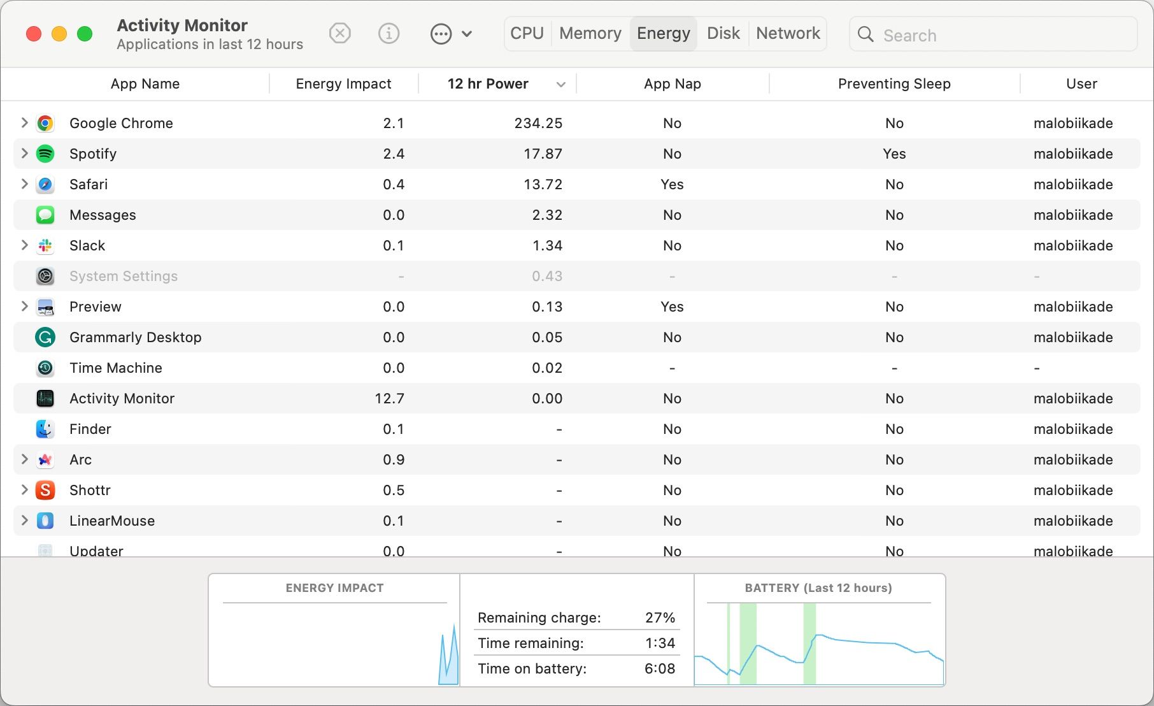1154x706 pixels.
Task: Open the More Options dropdown in the toolbar
Action: click(452, 33)
